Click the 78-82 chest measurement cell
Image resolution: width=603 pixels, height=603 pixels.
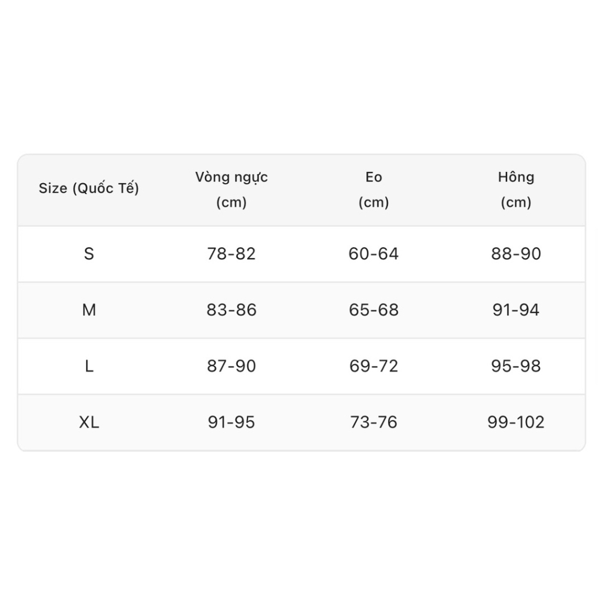point(231,254)
